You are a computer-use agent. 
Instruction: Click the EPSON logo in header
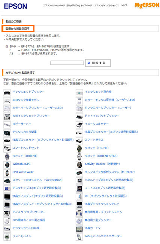click(x=15, y=6)
